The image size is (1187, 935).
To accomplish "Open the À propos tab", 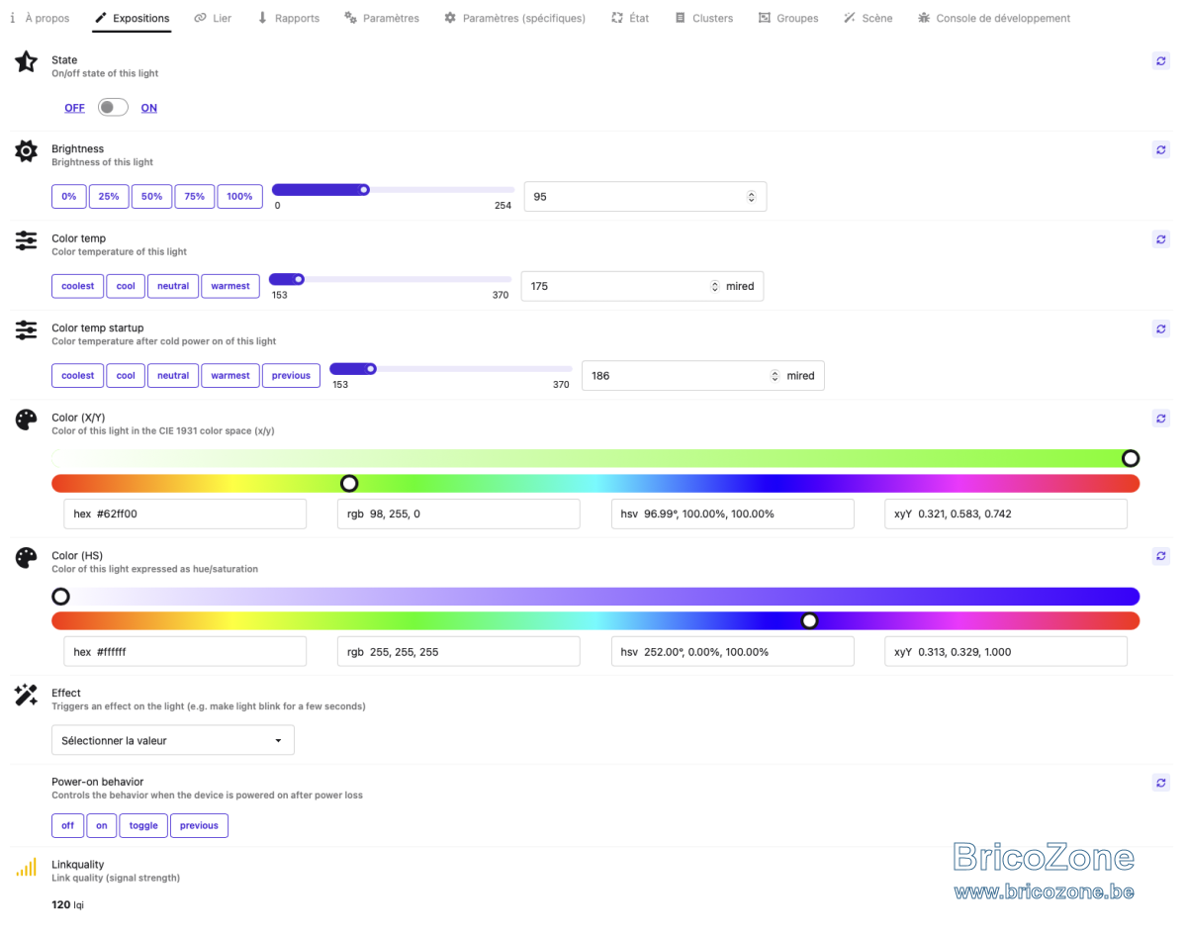I will (40, 18).
